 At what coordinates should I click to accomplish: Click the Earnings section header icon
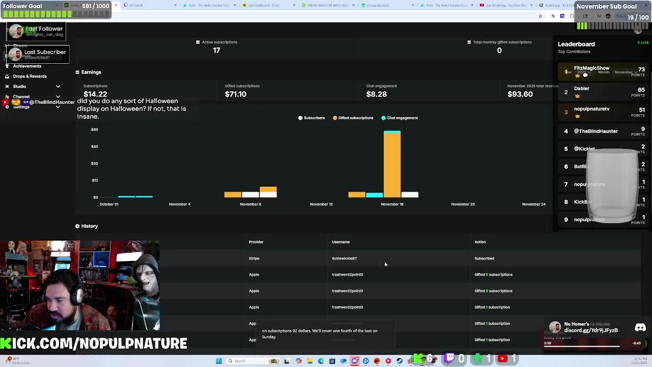coord(77,72)
